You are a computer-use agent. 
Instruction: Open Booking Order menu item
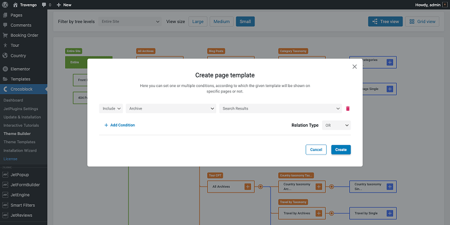click(x=24, y=36)
